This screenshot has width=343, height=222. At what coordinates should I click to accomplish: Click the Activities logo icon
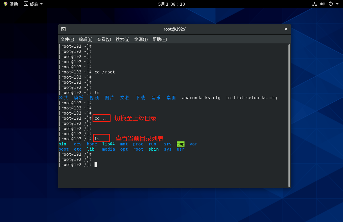(5, 4)
